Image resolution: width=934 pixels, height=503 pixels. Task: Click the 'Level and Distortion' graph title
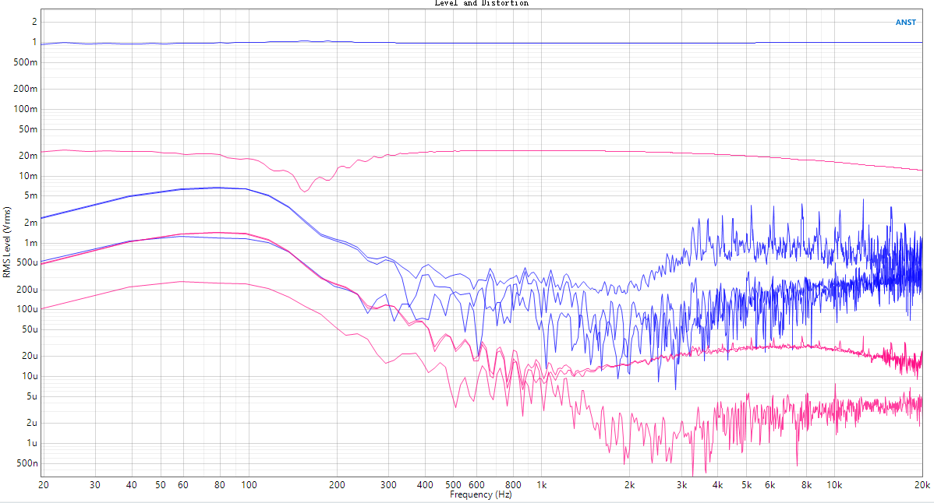click(x=481, y=3)
